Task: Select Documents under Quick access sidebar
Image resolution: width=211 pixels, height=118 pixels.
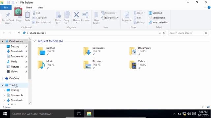Action: [17, 56]
